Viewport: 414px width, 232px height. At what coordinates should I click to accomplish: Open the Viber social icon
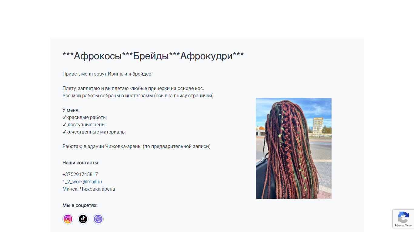tap(98, 219)
